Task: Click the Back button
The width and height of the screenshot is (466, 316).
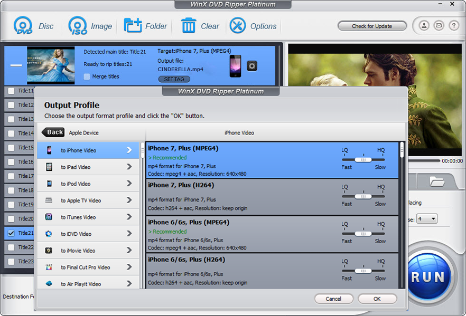Action: [x=53, y=132]
